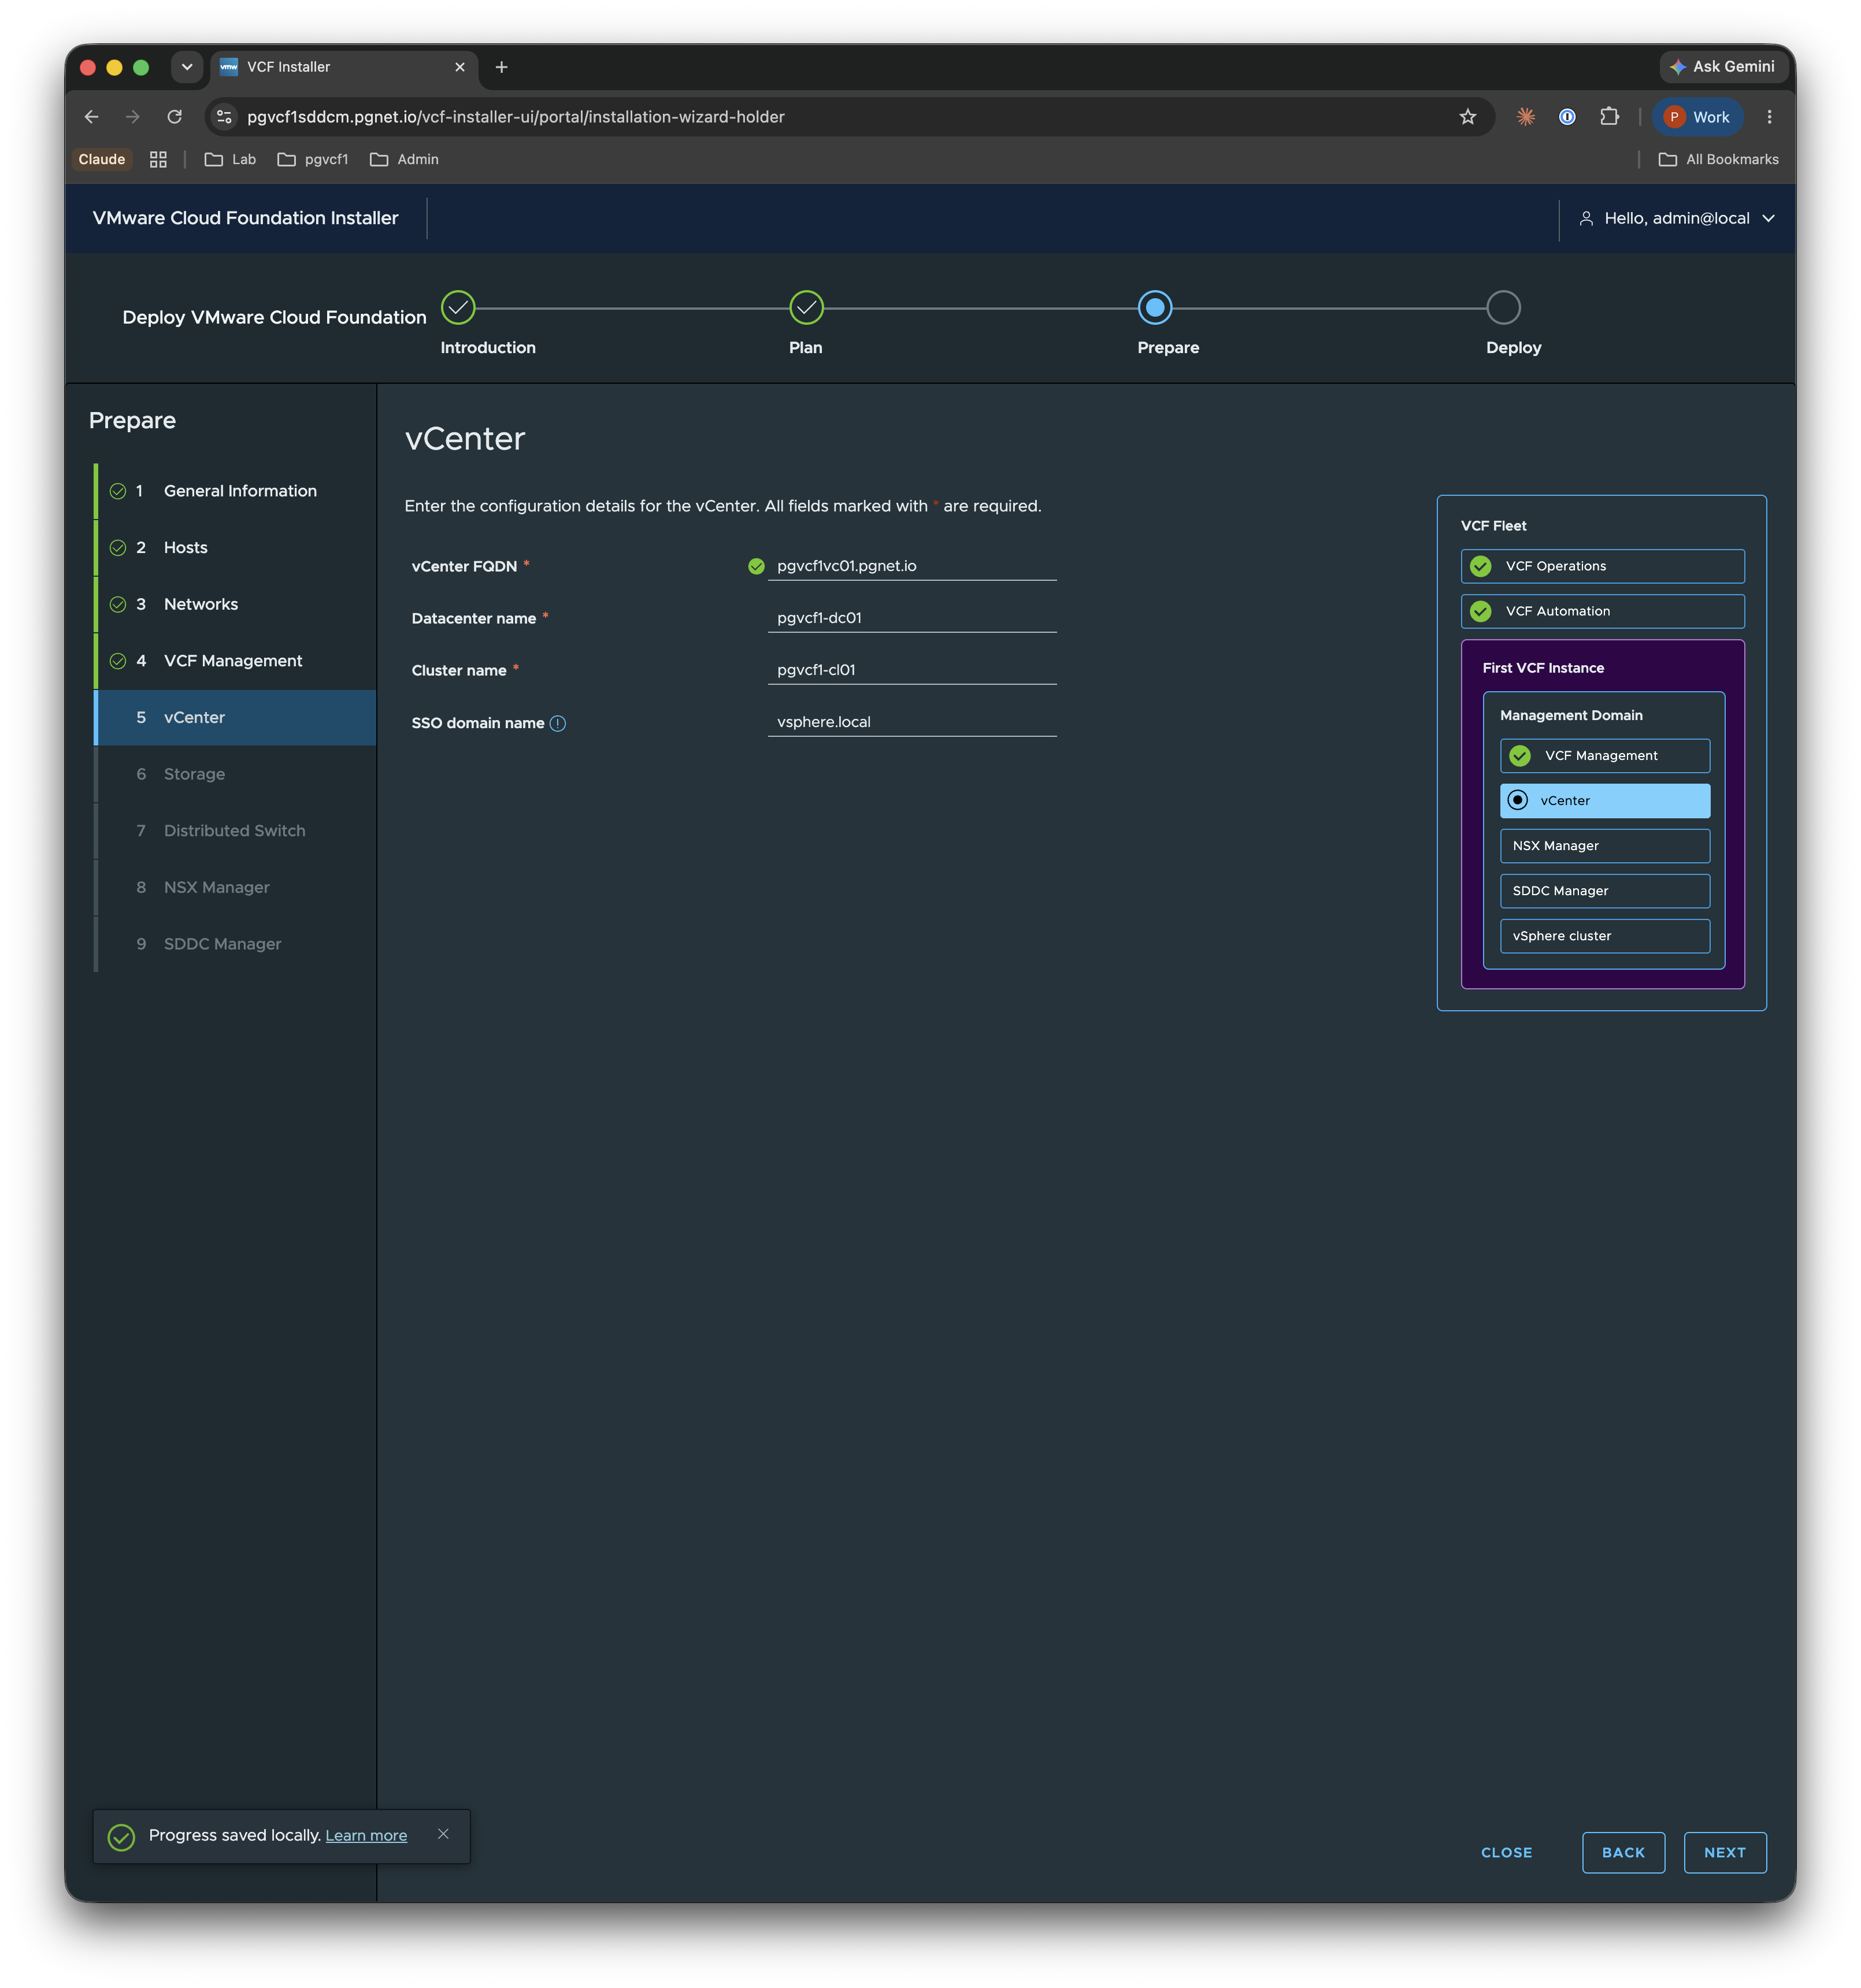
Task: Click the Cluster name input field
Action: pyautogui.click(x=912, y=670)
